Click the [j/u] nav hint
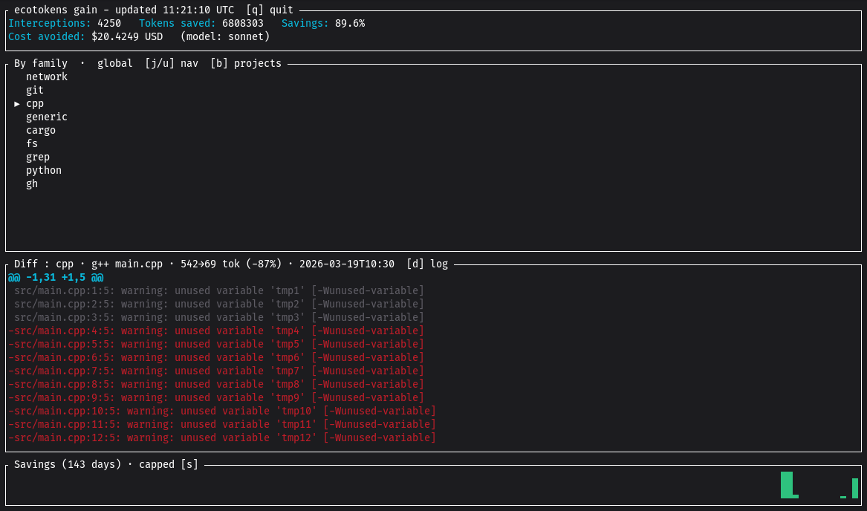 pyautogui.click(x=172, y=64)
